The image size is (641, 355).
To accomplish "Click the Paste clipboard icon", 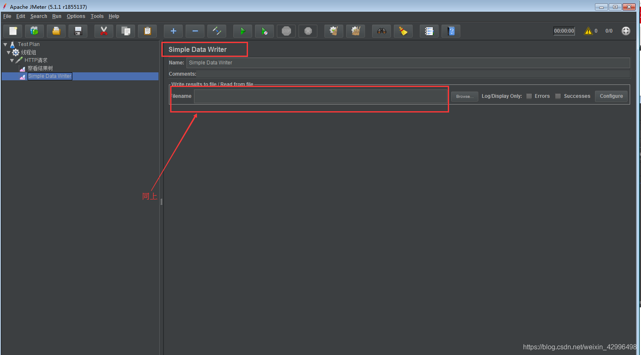I will coord(148,31).
